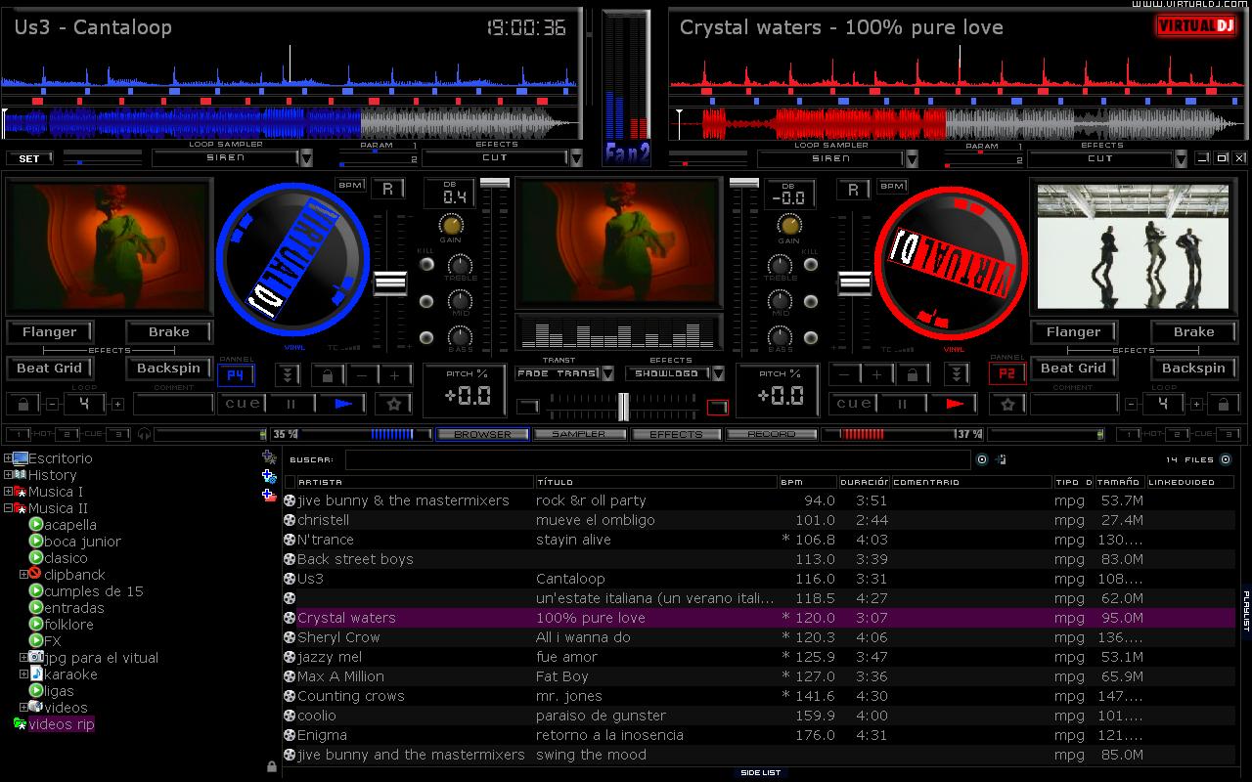Viewport: 1252px width, 782px height.
Task: Nudge right deck pitch up with plus button
Action: pos(877,375)
